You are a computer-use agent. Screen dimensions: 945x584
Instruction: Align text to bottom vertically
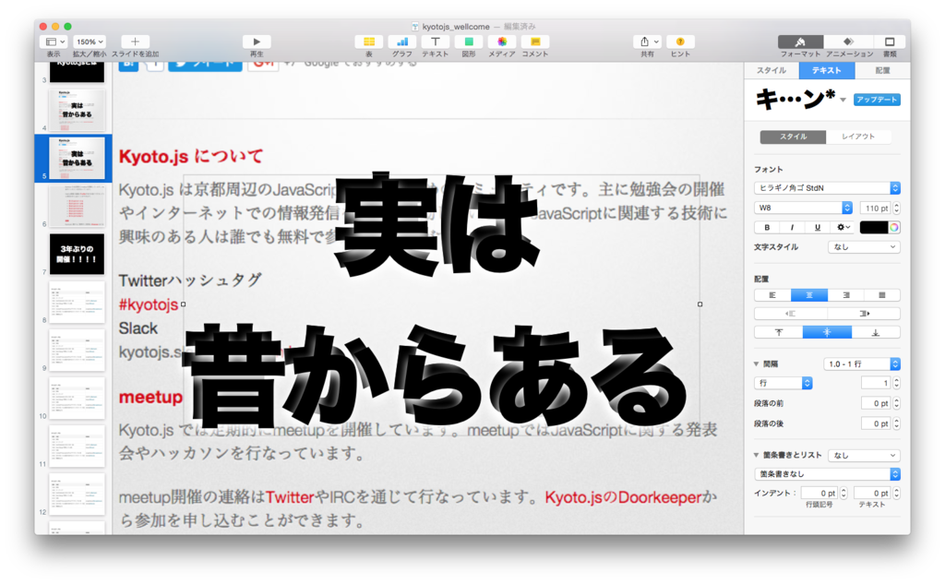[x=876, y=332]
